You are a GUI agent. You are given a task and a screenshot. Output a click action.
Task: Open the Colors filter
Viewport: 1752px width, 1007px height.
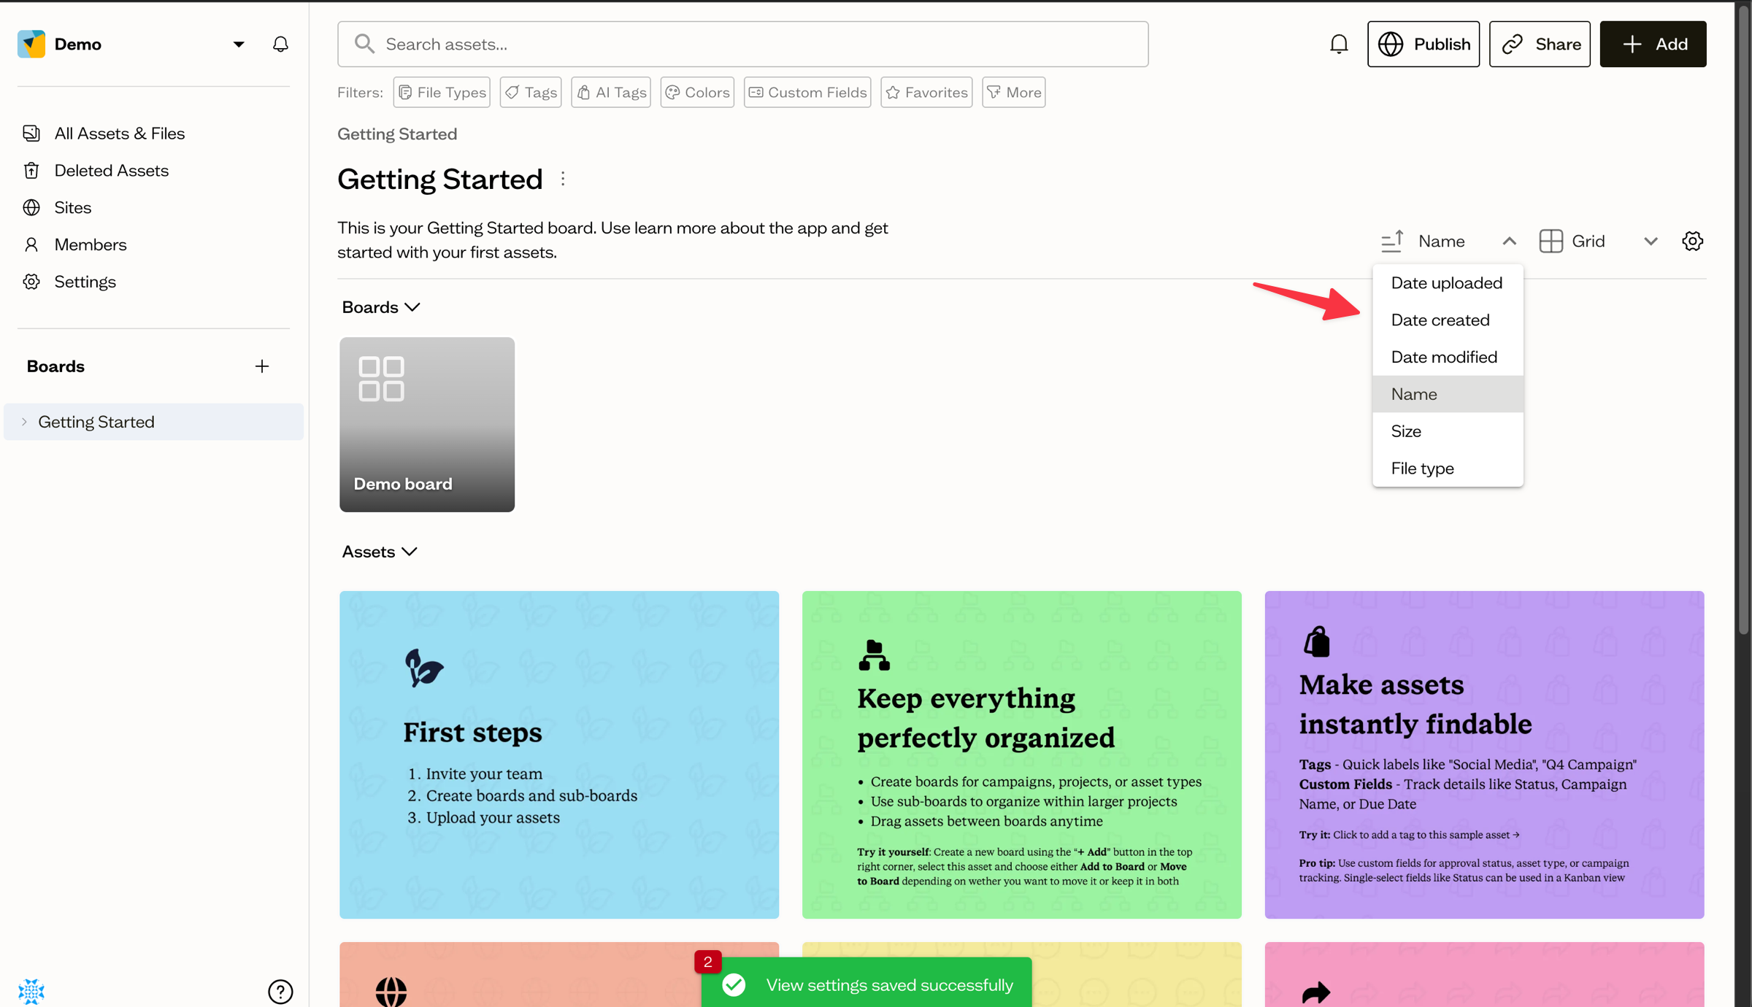697,93
